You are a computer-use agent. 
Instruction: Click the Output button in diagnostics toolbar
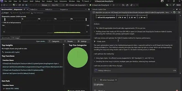coord(5,13)
